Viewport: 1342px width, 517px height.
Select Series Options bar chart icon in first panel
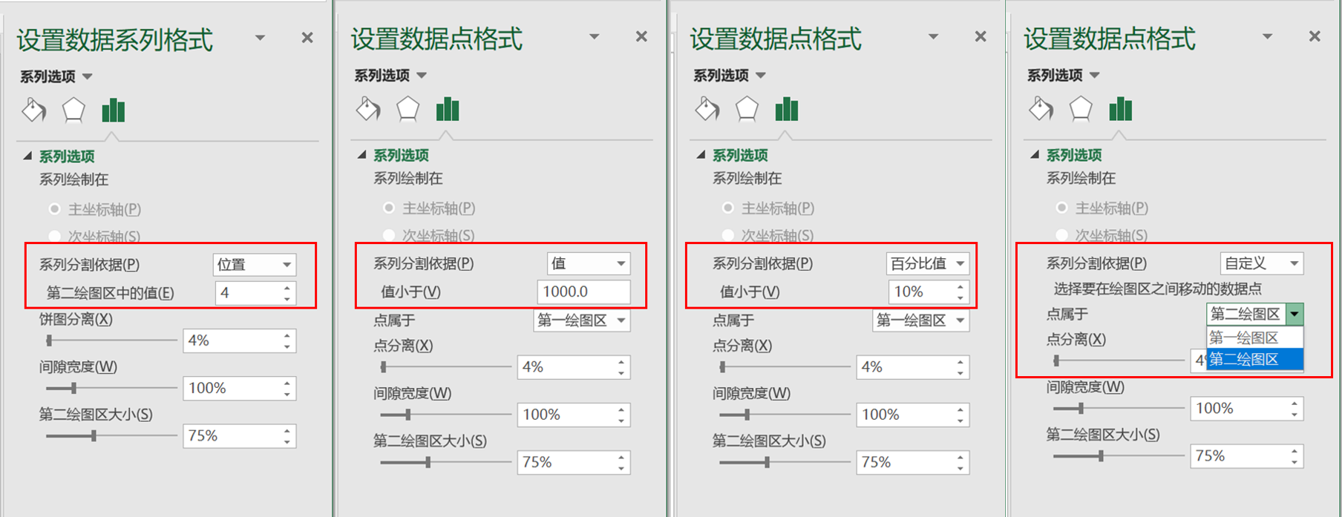coord(114,111)
